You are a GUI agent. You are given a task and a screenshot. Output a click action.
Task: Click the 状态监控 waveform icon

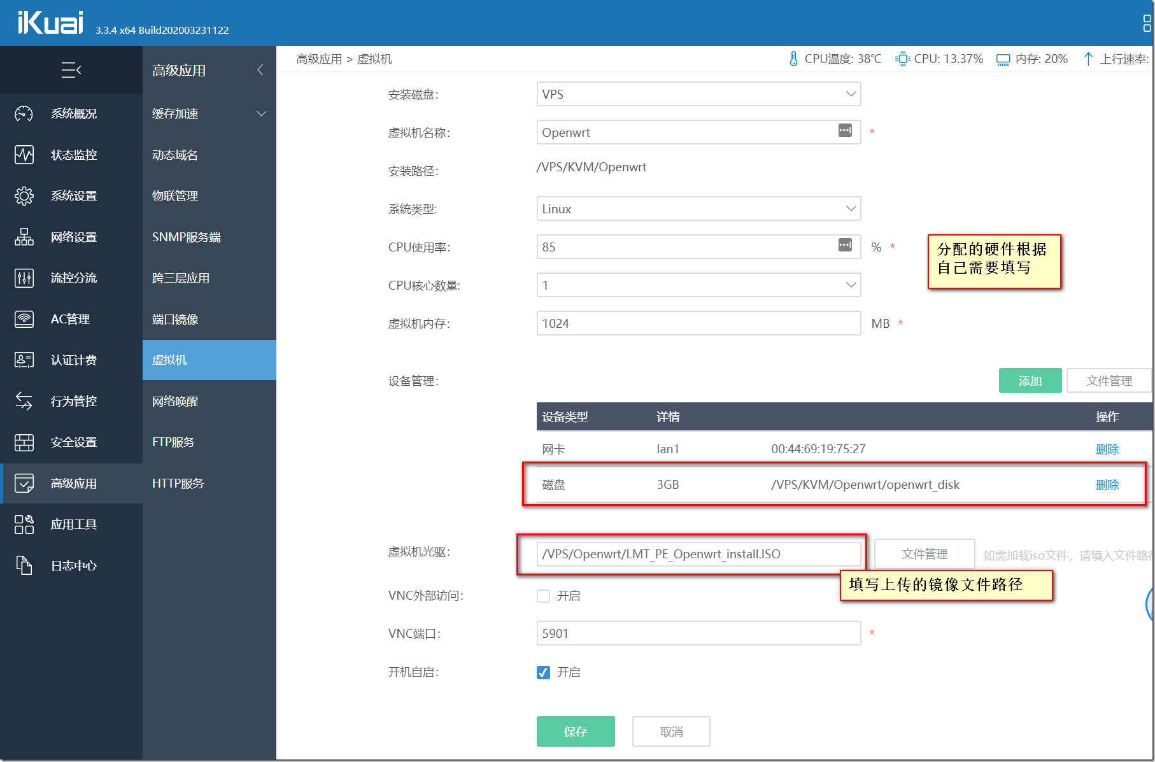click(x=24, y=155)
